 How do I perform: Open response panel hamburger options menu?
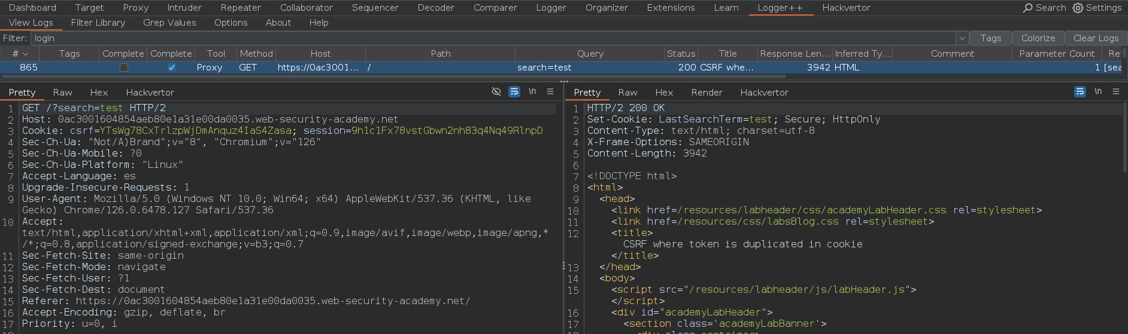point(1116,91)
